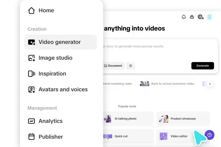Select Video generator menu item
The width and height of the screenshot is (221, 147).
(61, 42)
